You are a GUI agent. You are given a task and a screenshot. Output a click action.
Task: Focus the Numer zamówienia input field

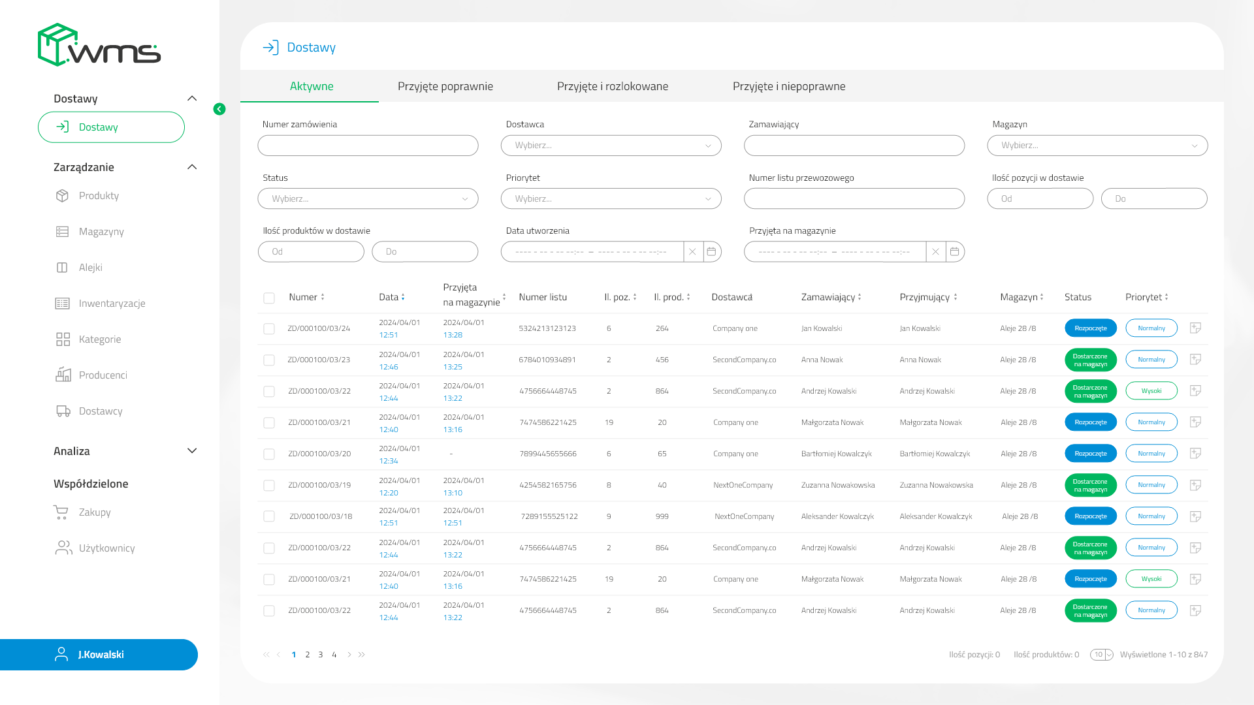pos(368,146)
